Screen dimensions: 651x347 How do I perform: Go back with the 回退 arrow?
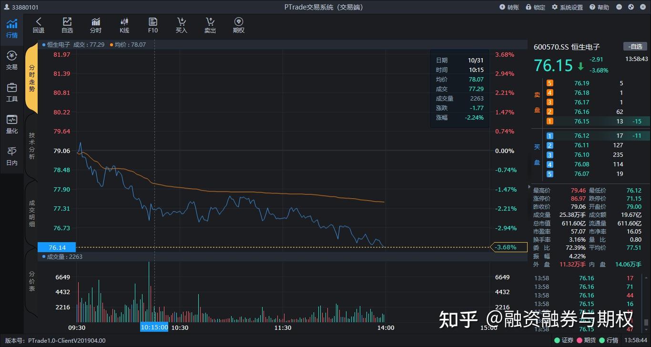pyautogui.click(x=39, y=25)
